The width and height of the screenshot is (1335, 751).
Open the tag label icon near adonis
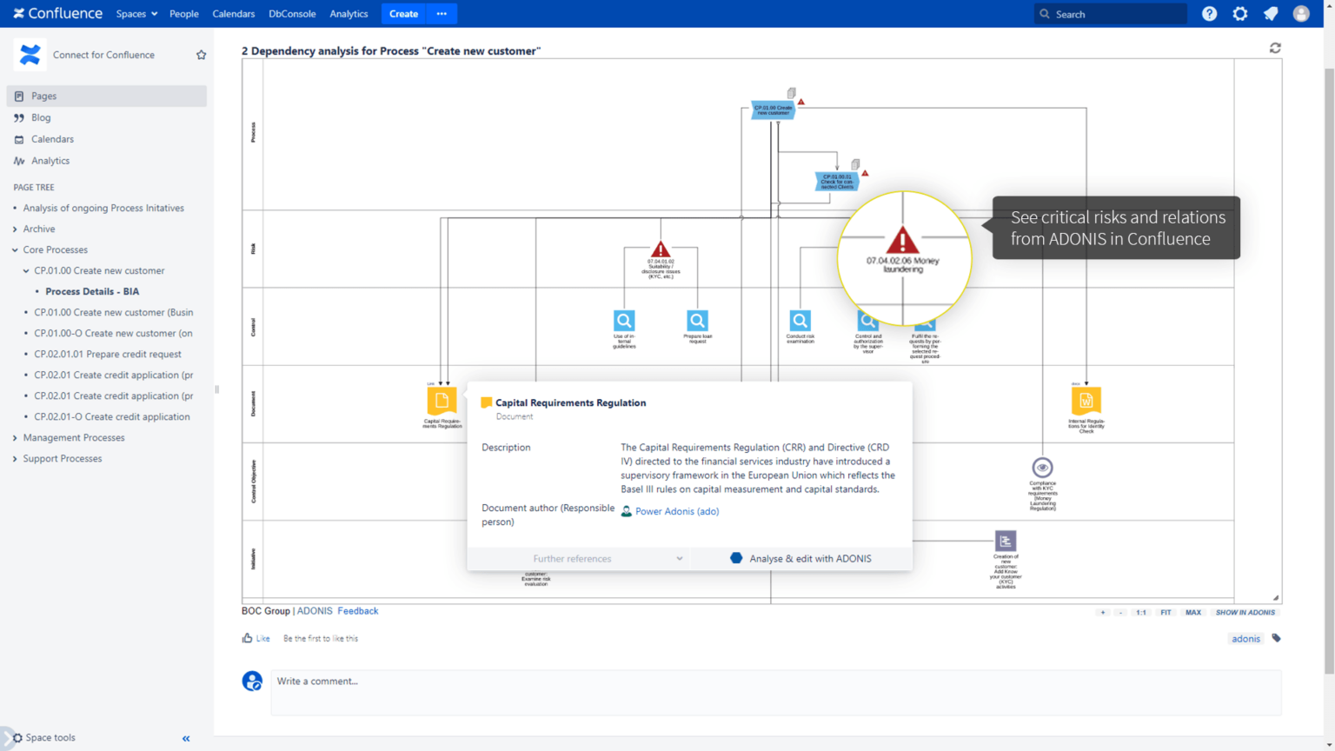coord(1275,638)
